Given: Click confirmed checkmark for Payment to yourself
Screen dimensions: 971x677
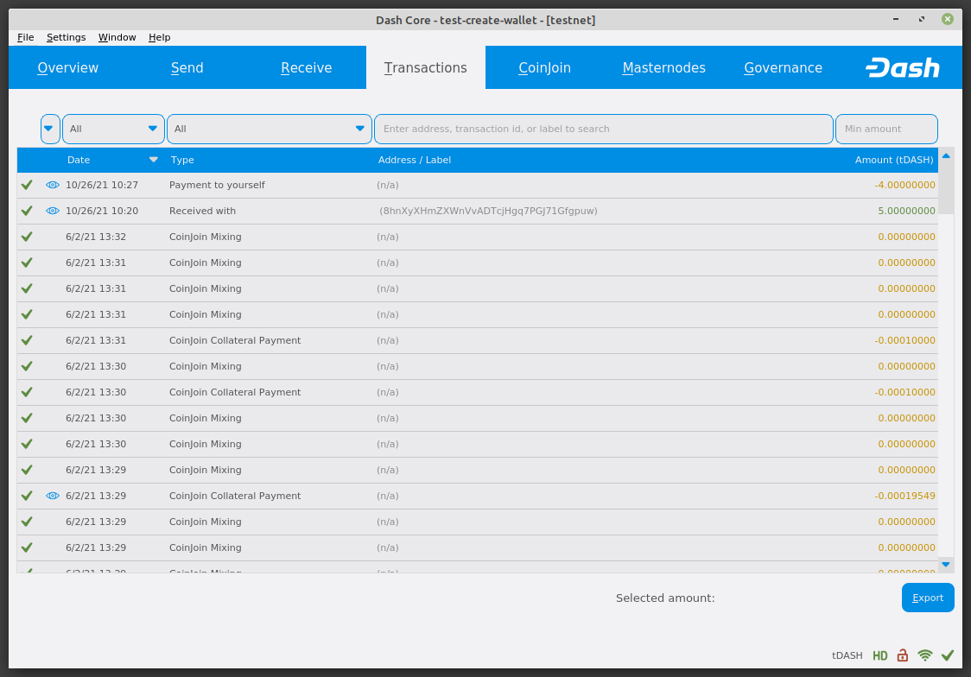Looking at the screenshot, I should coord(27,185).
